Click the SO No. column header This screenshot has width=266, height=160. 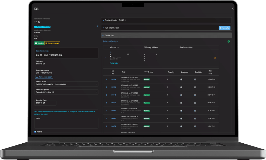[x=113, y=72]
